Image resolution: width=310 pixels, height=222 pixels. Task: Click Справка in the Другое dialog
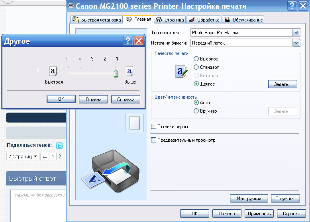point(126,99)
